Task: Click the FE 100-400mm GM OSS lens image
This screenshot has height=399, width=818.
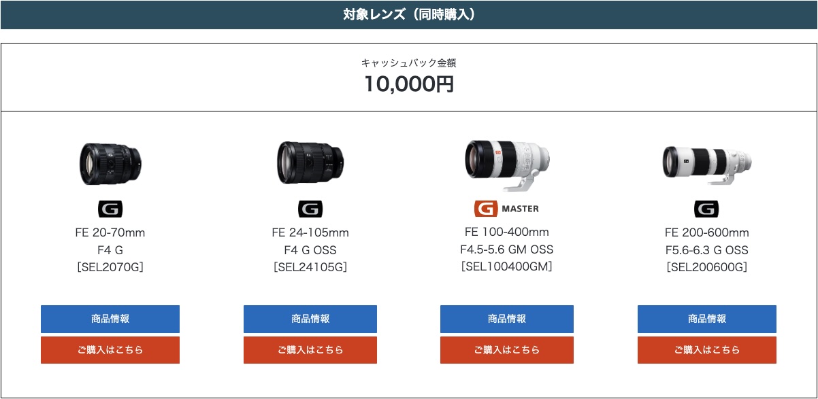Action: click(507, 165)
